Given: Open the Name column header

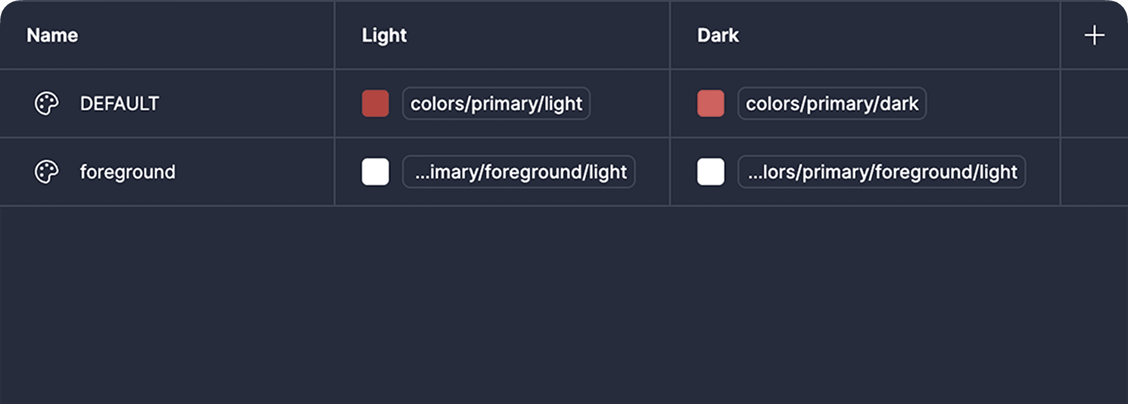Looking at the screenshot, I should pyautogui.click(x=51, y=35).
